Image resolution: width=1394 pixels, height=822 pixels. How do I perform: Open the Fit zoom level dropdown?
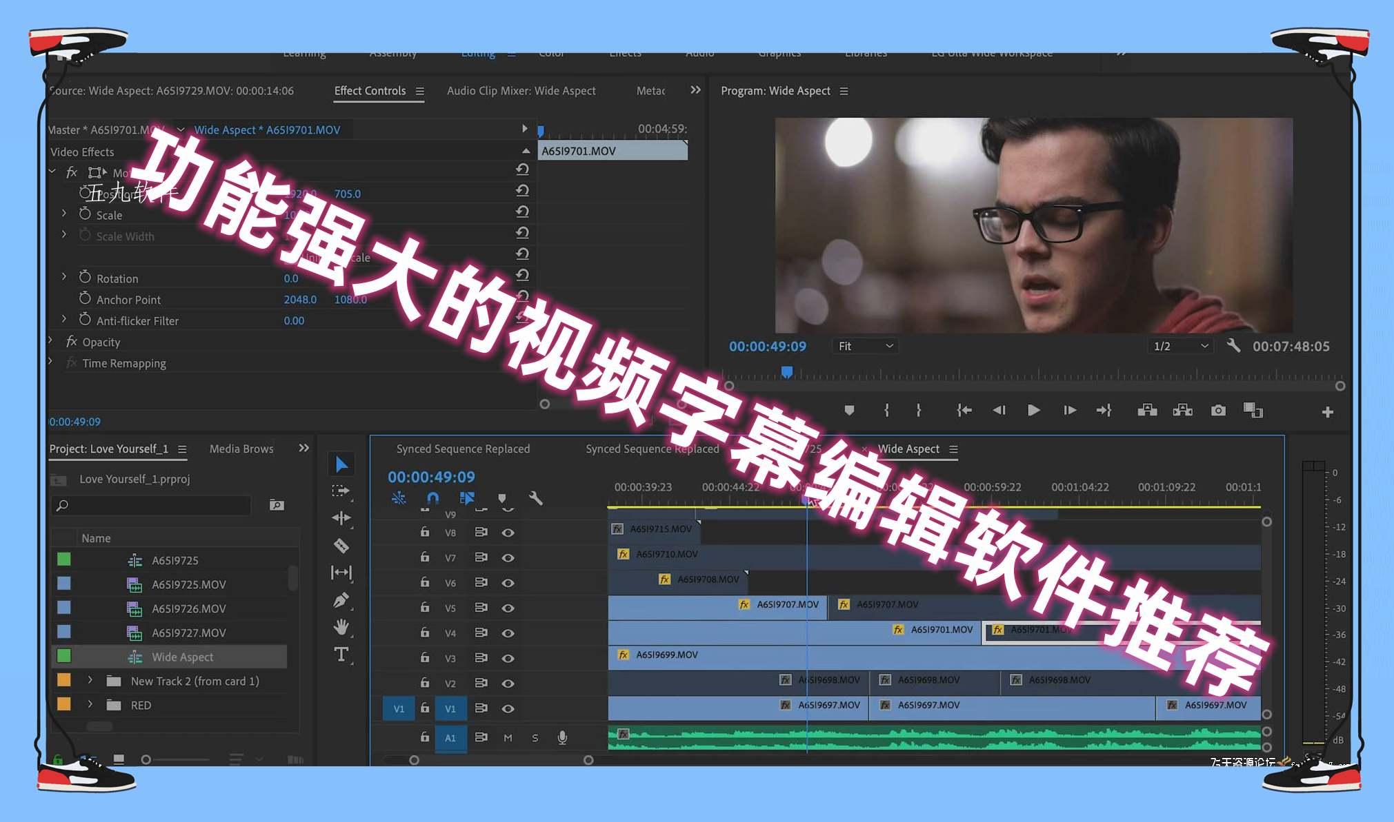pyautogui.click(x=864, y=346)
